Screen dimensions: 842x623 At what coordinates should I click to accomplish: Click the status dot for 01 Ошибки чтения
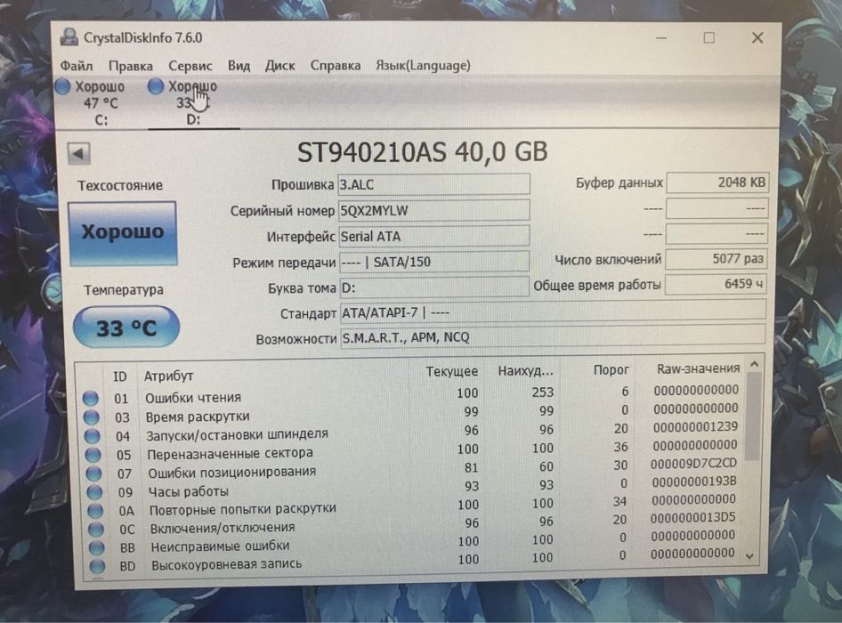[x=90, y=399]
